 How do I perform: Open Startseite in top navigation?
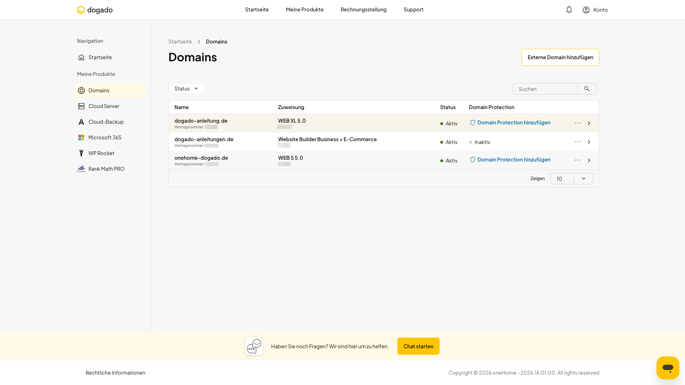[257, 10]
